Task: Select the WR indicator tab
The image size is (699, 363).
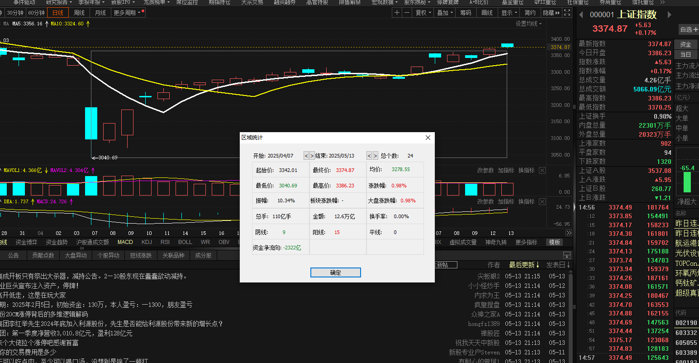Action: [205, 242]
